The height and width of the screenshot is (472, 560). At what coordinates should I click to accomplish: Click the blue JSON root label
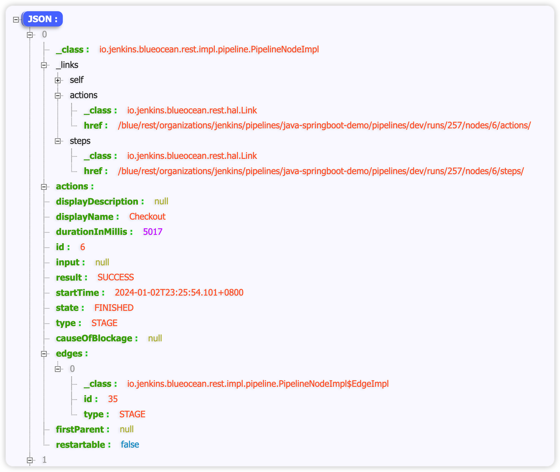42,19
